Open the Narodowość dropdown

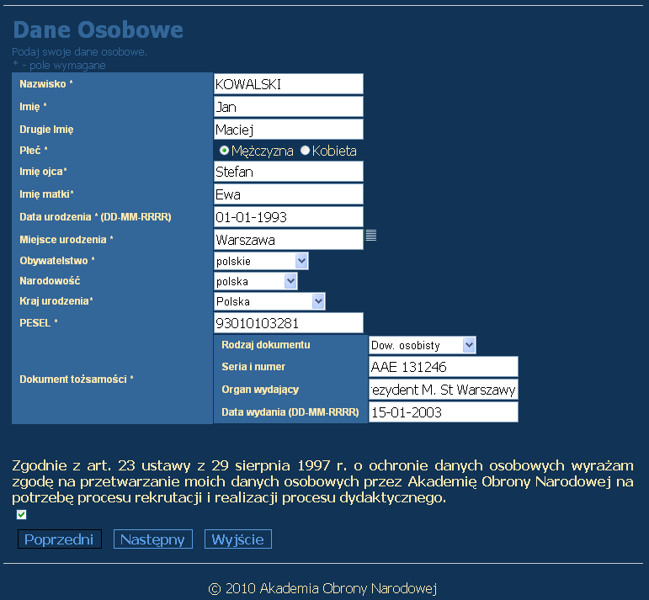[256, 281]
